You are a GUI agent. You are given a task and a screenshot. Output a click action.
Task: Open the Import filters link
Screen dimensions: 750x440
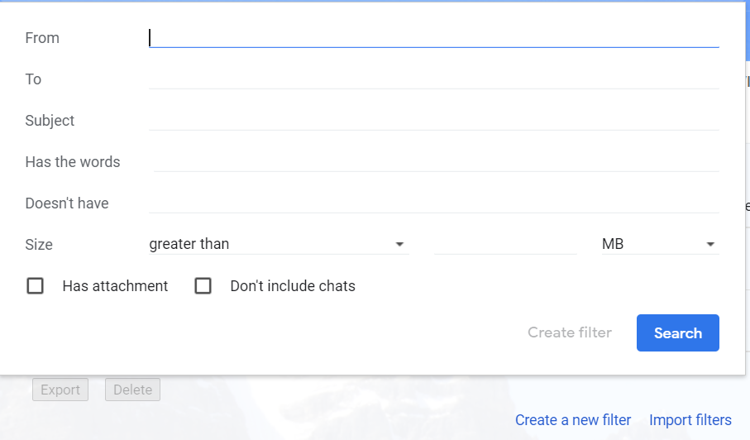click(x=690, y=420)
